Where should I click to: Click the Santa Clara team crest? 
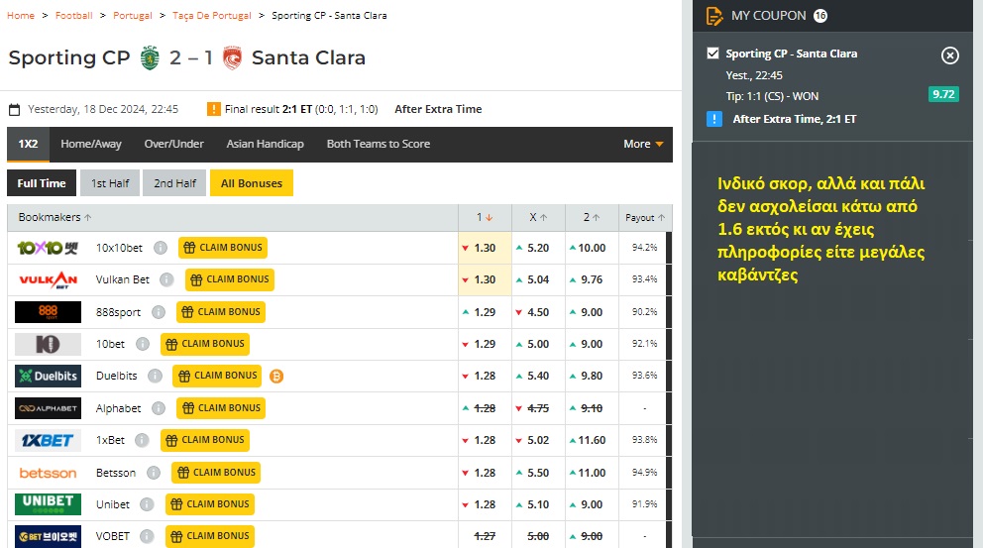click(232, 58)
